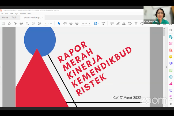
Task: Go to next page arrow
Action: tap(39, 24)
